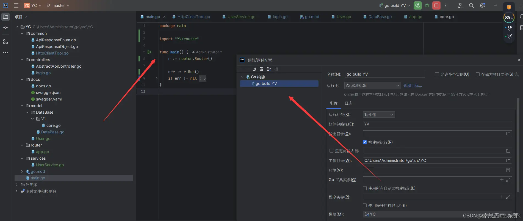The image size is (523, 221).
Task: Open the environment variables editor icon
Action: [x=508, y=170]
